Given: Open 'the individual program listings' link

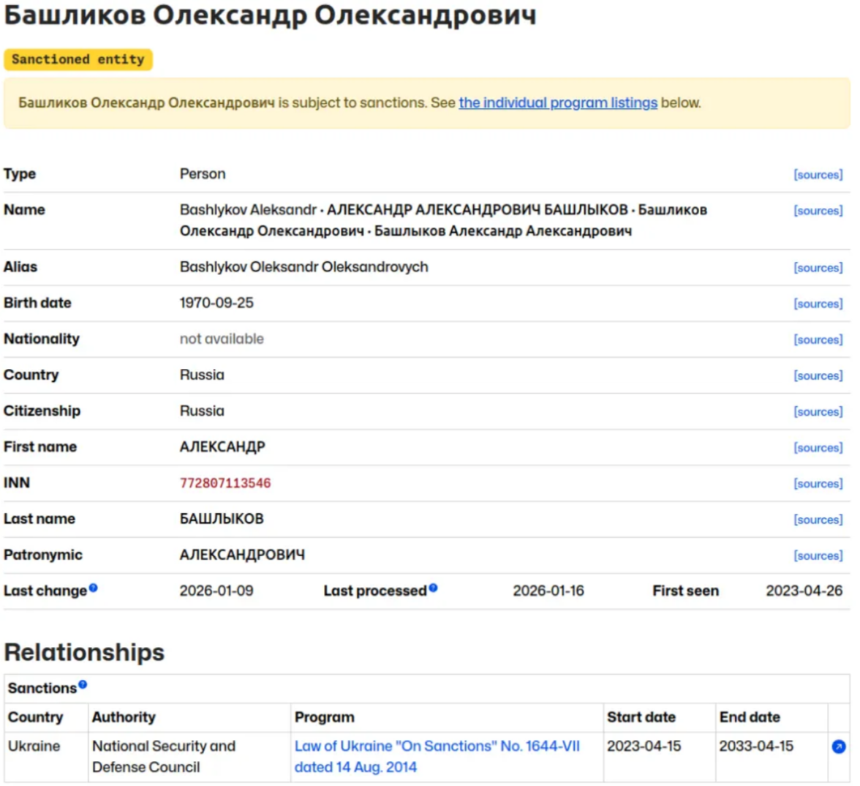Looking at the screenshot, I should click(x=557, y=103).
